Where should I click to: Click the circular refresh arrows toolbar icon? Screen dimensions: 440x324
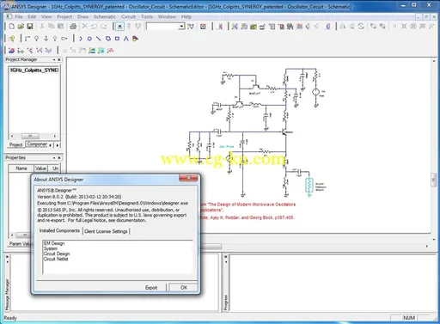click(x=361, y=27)
